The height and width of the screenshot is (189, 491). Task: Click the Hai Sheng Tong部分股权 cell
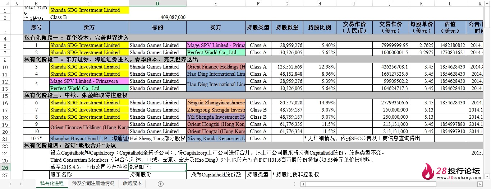pos(157,138)
